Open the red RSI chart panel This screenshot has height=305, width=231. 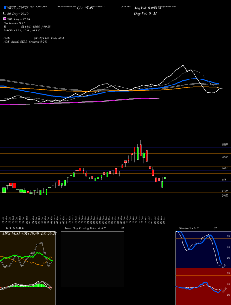[x=203, y=287]
